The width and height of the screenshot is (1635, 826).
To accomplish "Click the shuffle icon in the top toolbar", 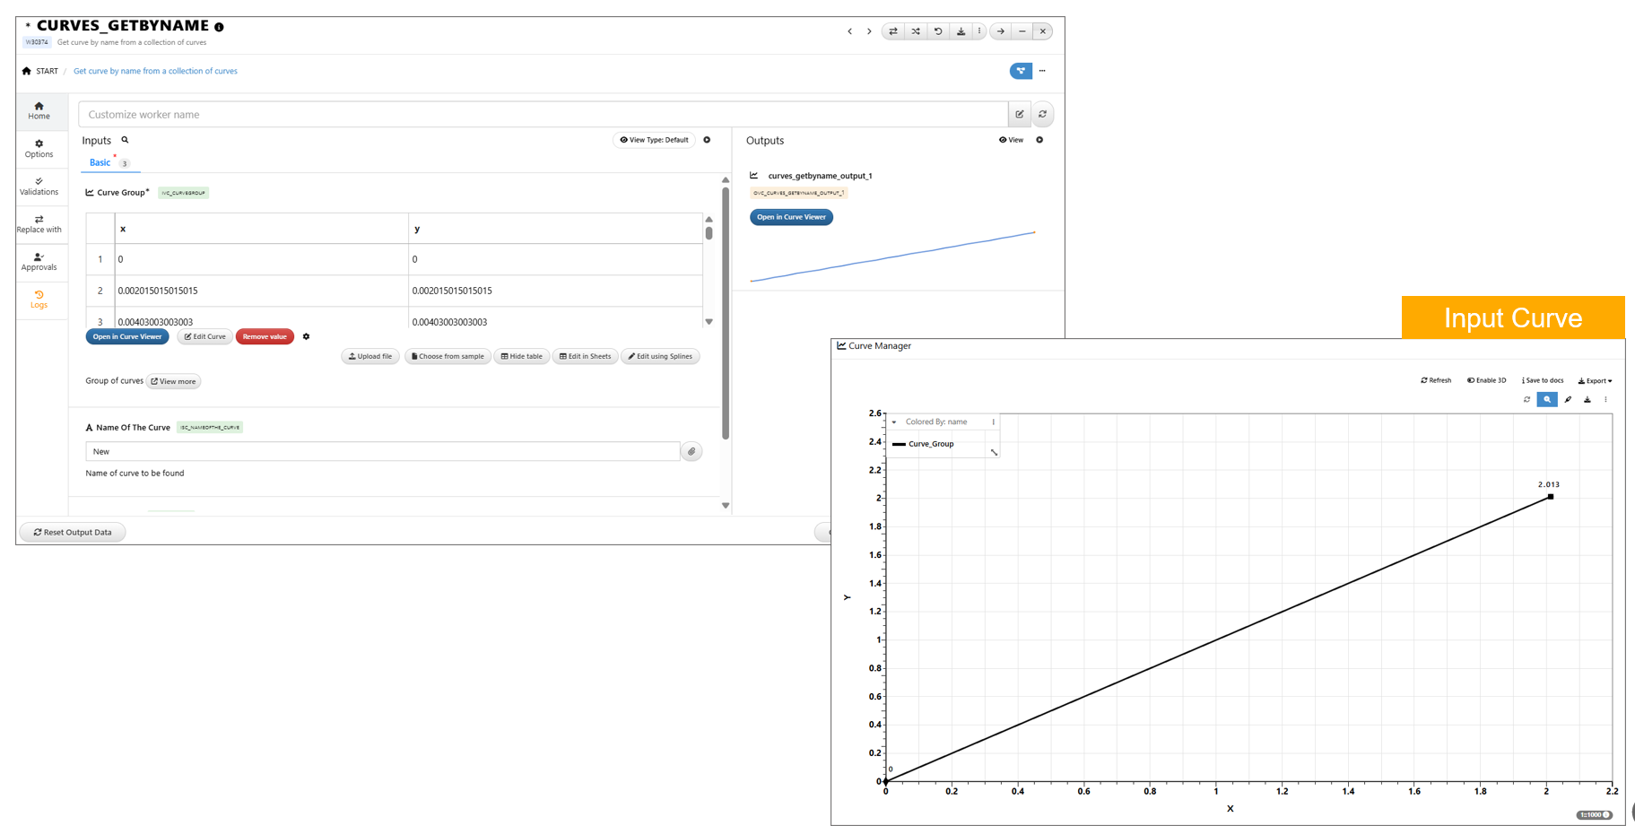I will coord(916,31).
